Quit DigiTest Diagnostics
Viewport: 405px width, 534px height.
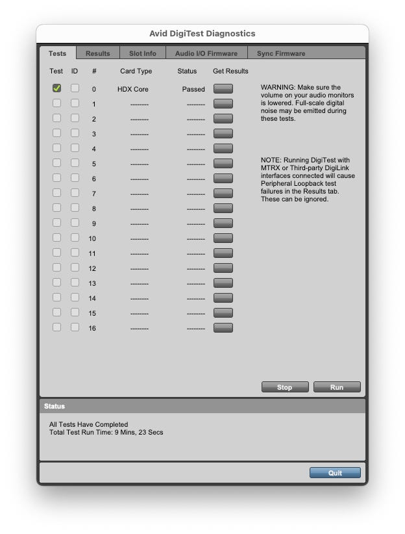[x=335, y=473]
